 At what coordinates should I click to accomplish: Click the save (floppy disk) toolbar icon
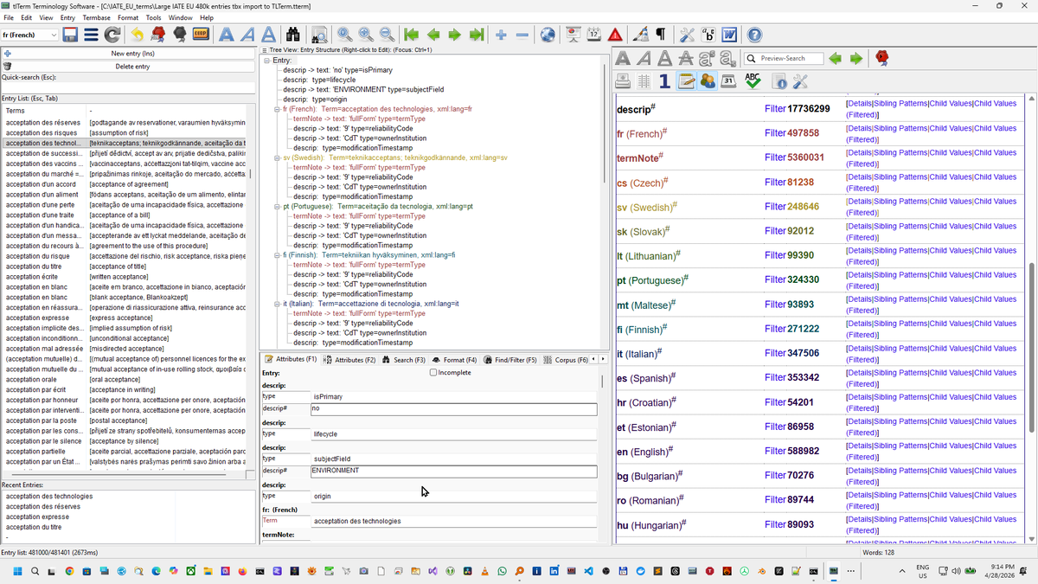tap(70, 35)
